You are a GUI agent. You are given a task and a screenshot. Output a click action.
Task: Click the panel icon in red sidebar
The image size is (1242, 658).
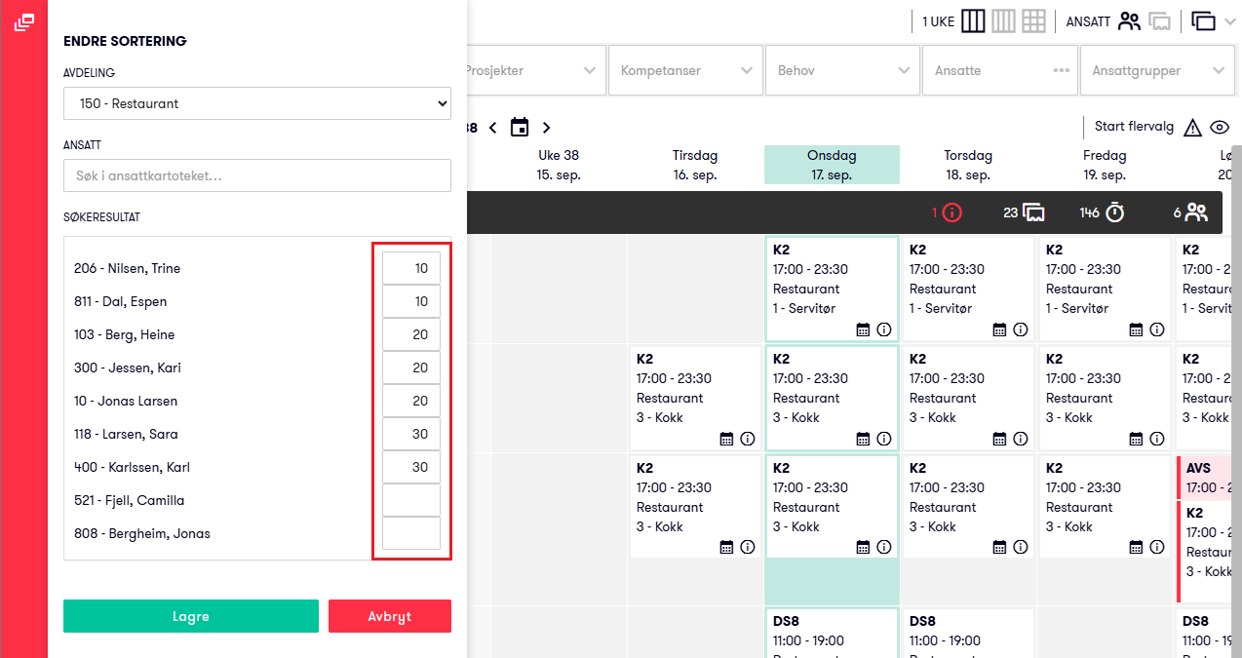pyautogui.click(x=24, y=23)
